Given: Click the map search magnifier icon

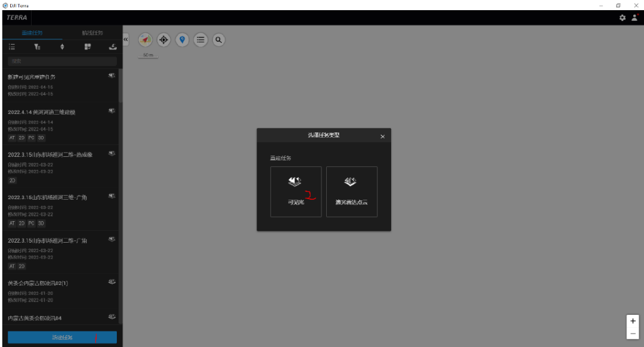Looking at the screenshot, I should pos(219,40).
